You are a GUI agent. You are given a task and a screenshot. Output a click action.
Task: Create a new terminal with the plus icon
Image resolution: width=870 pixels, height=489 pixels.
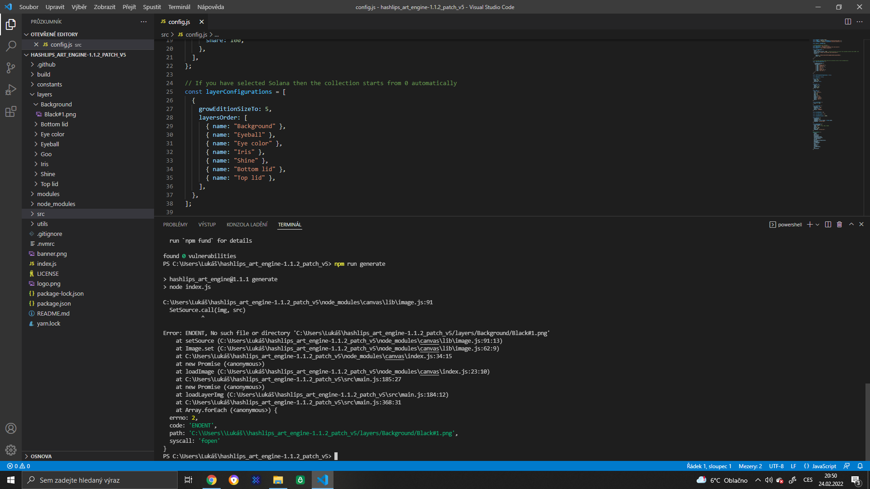click(810, 224)
